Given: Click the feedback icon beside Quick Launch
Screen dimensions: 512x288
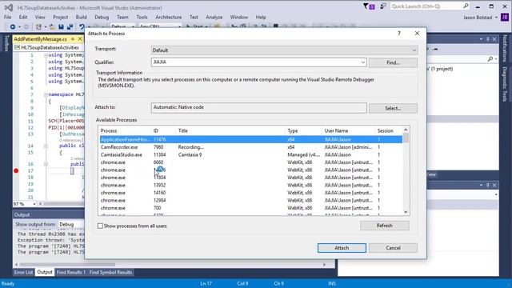Looking at the screenshot, I should click(382, 6).
